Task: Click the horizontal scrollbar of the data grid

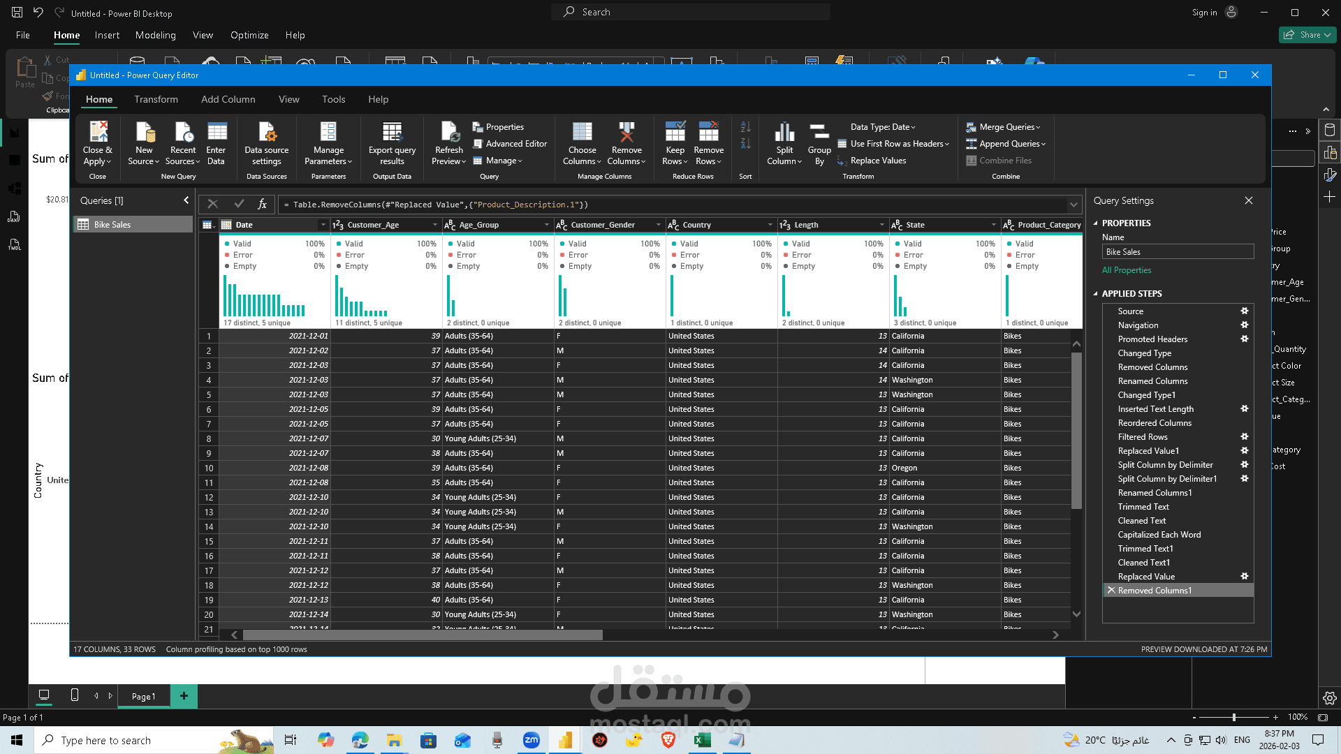Action: (x=423, y=635)
